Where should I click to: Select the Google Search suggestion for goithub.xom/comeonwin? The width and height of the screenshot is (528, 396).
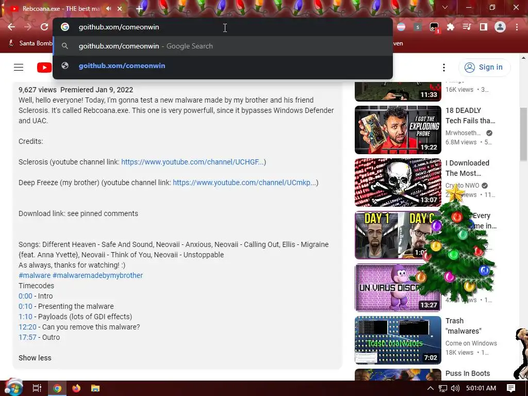pos(223,46)
